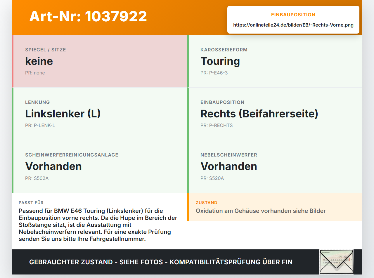Click the envelope icon in the footer
This screenshot has height=278, width=374.
pyautogui.click(x=336, y=262)
